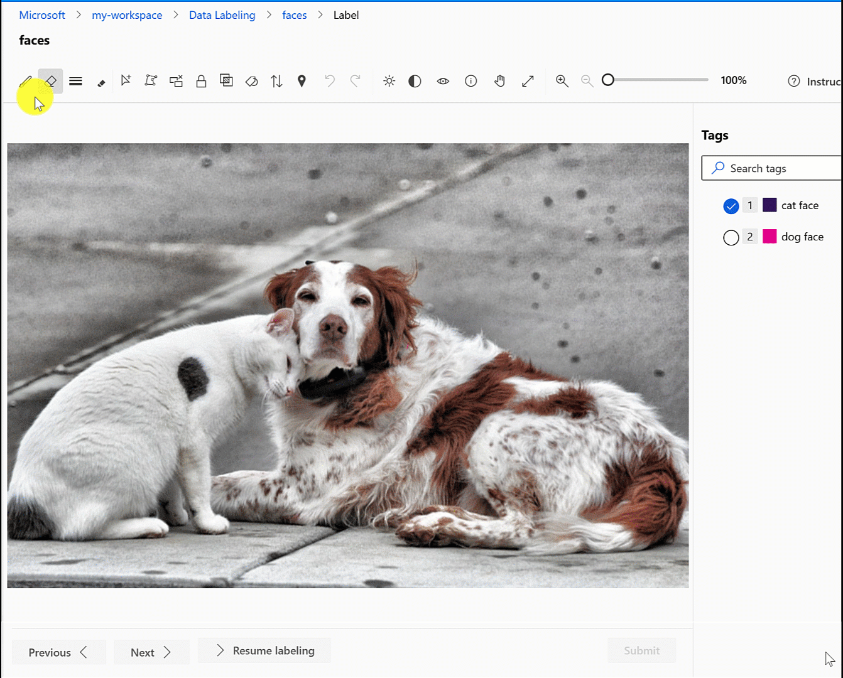The image size is (843, 678).
Task: Click the zoom in magnifier
Action: tap(562, 81)
